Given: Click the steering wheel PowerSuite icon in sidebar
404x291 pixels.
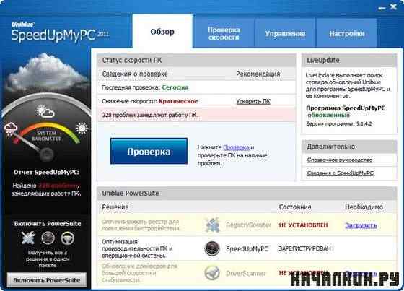Looking at the screenshot, I should (x=68, y=238).
